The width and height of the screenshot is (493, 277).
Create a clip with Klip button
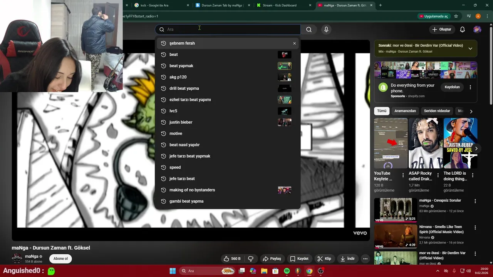pos(324,259)
